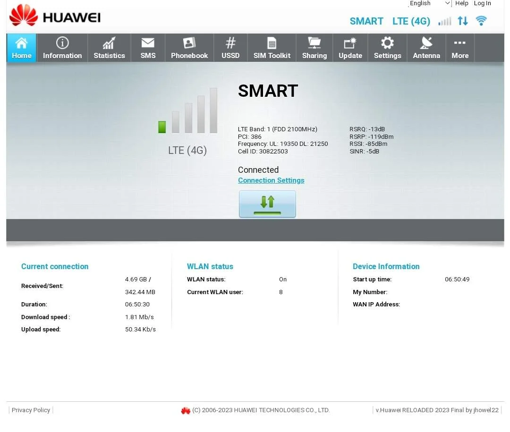This screenshot has height=432, width=510.
Task: Click the SINR: -5dB reading
Action: (364, 151)
